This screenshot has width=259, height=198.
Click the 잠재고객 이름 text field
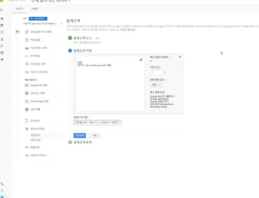coord(97,122)
